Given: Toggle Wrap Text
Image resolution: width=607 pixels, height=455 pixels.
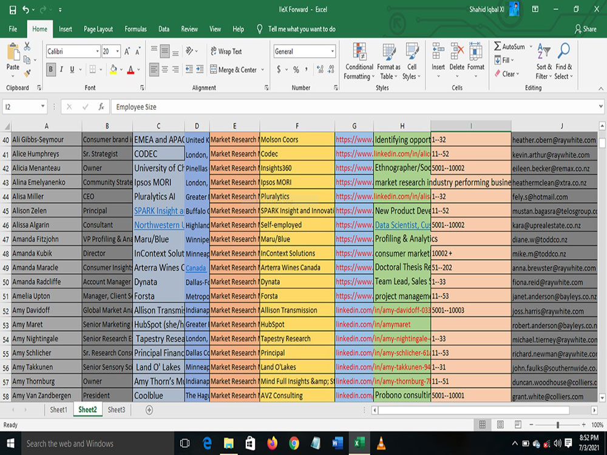Looking at the screenshot, I should pos(226,52).
